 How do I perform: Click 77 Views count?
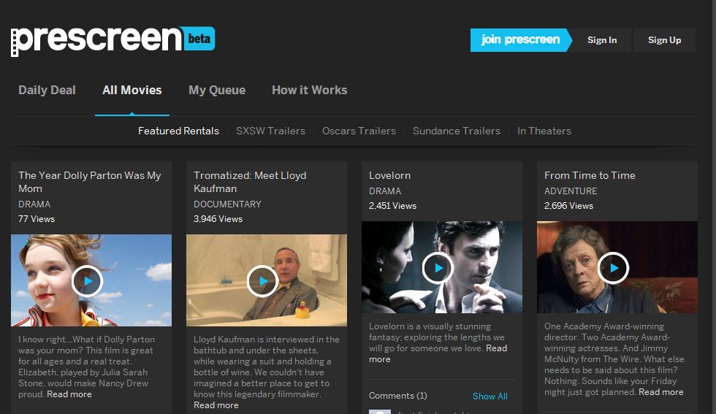(37, 219)
